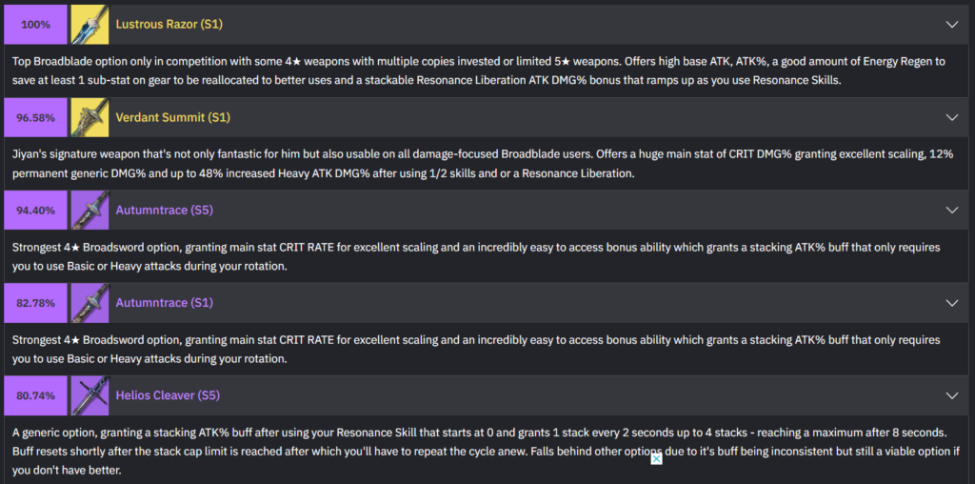Click the 96.58% rating badge
Viewport: 975px width, 484px height.
point(36,117)
